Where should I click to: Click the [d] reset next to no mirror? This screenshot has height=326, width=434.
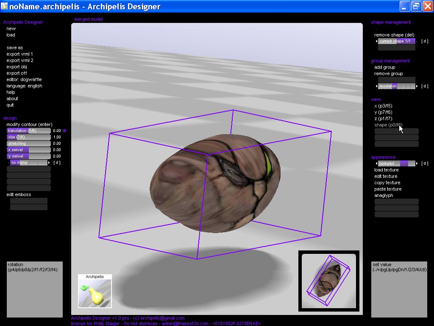[57, 163]
